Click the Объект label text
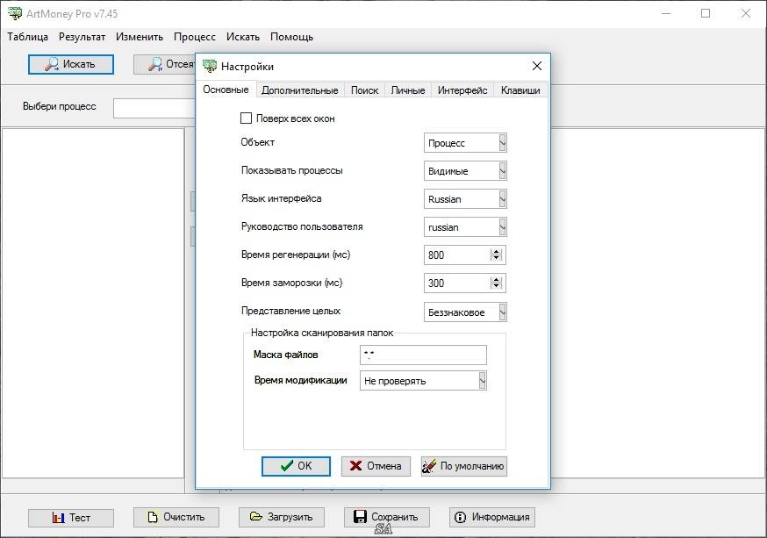Image resolution: width=767 pixels, height=538 pixels. pos(257,142)
